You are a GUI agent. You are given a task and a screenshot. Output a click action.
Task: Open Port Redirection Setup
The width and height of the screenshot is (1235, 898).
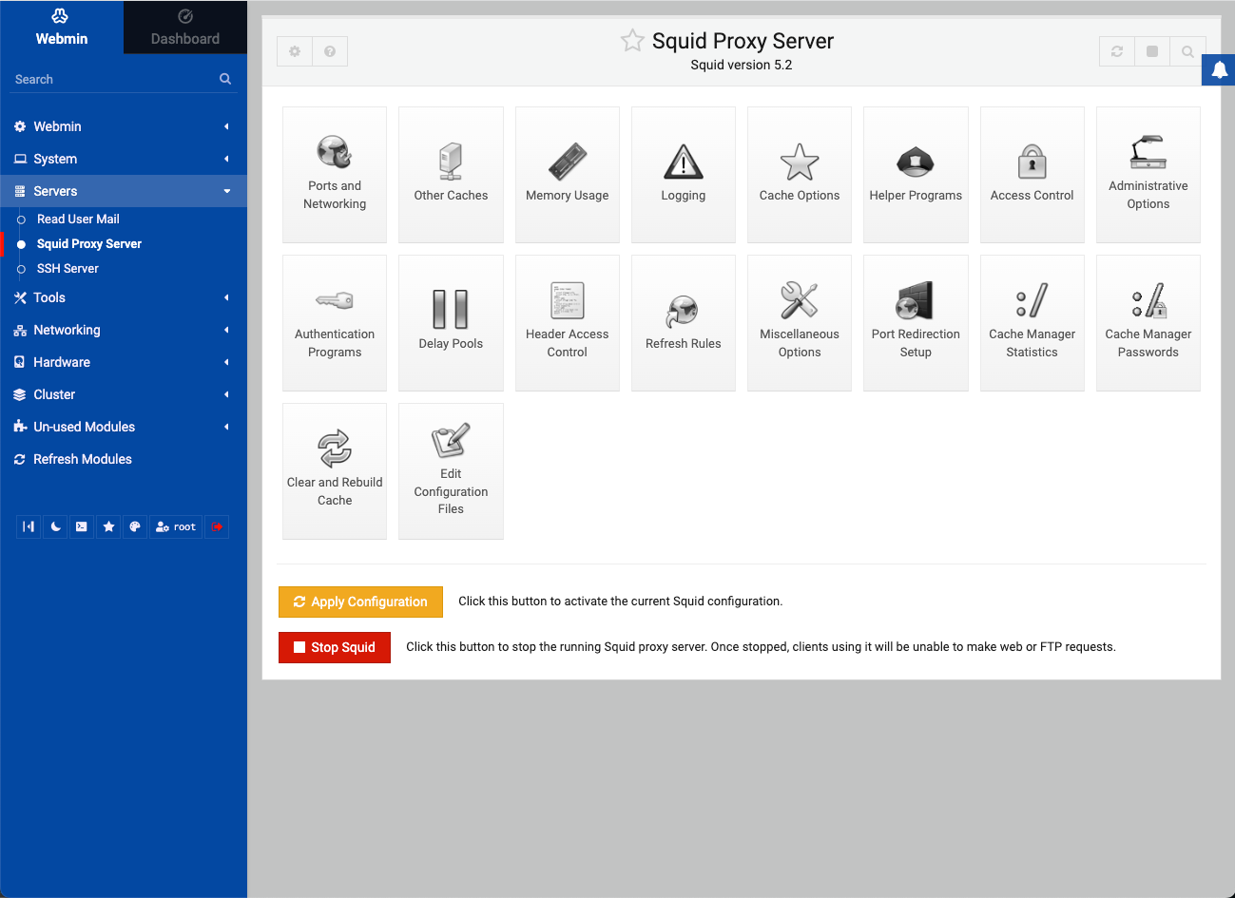click(916, 323)
